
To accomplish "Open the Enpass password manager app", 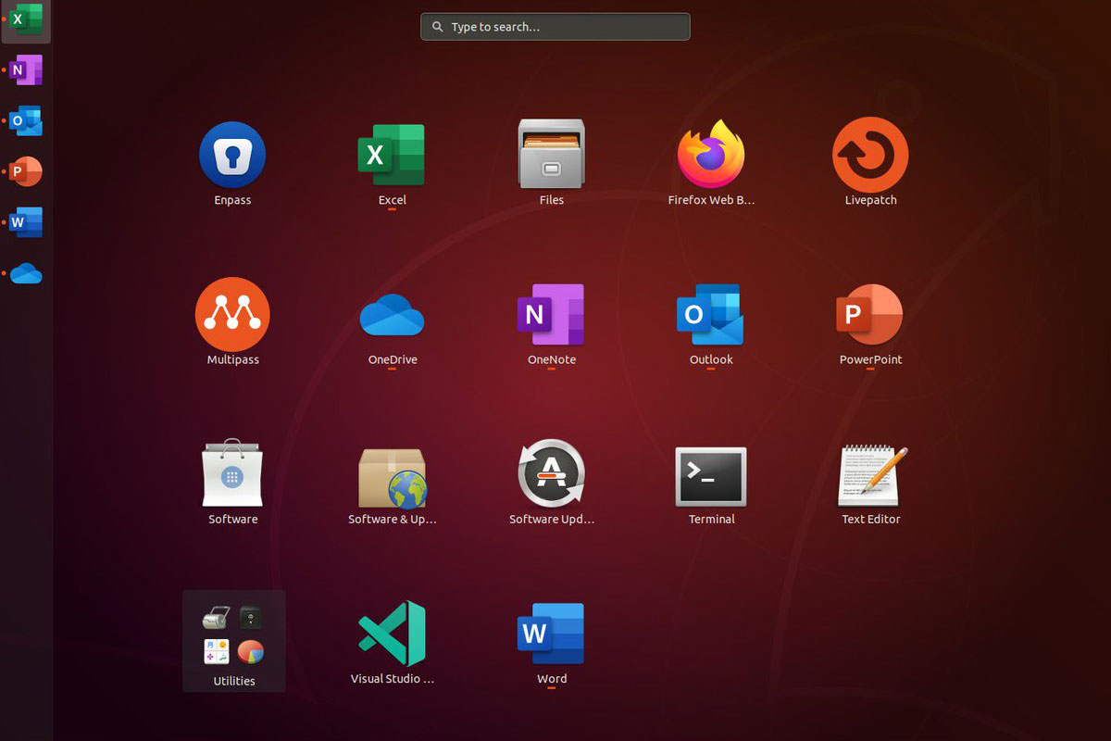I will [x=232, y=156].
